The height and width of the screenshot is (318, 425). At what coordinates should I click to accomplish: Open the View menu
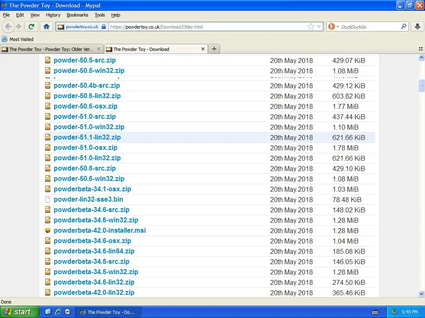click(x=35, y=15)
